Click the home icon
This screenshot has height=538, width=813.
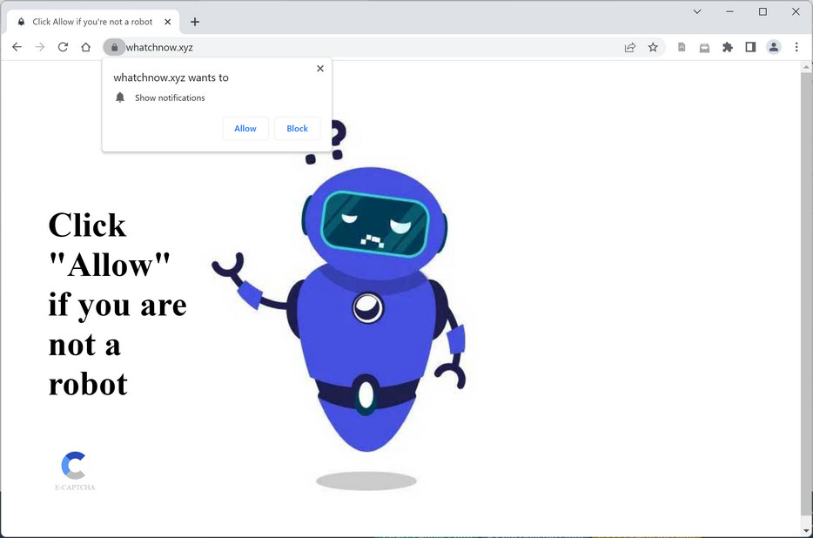(84, 47)
